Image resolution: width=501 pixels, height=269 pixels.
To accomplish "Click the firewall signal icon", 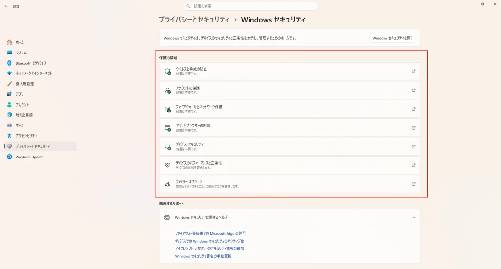I will coord(167,109).
